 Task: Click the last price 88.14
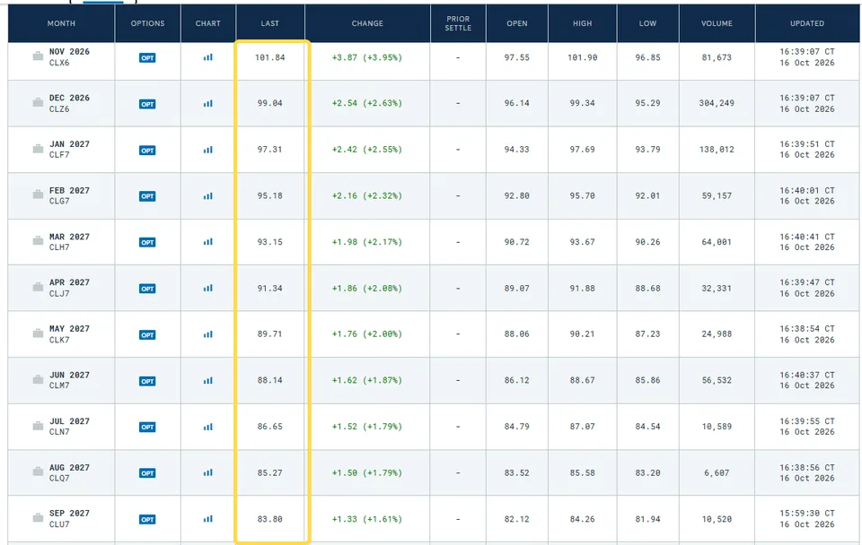tap(270, 380)
